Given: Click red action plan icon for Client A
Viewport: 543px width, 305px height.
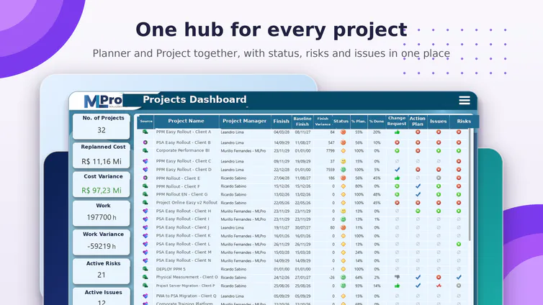Looking at the screenshot, I should (418, 132).
